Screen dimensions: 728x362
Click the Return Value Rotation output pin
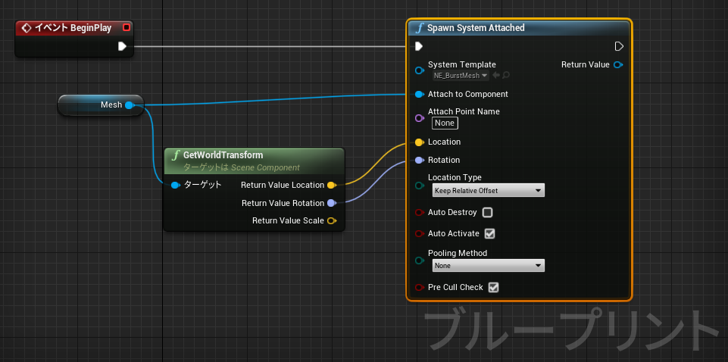332,203
